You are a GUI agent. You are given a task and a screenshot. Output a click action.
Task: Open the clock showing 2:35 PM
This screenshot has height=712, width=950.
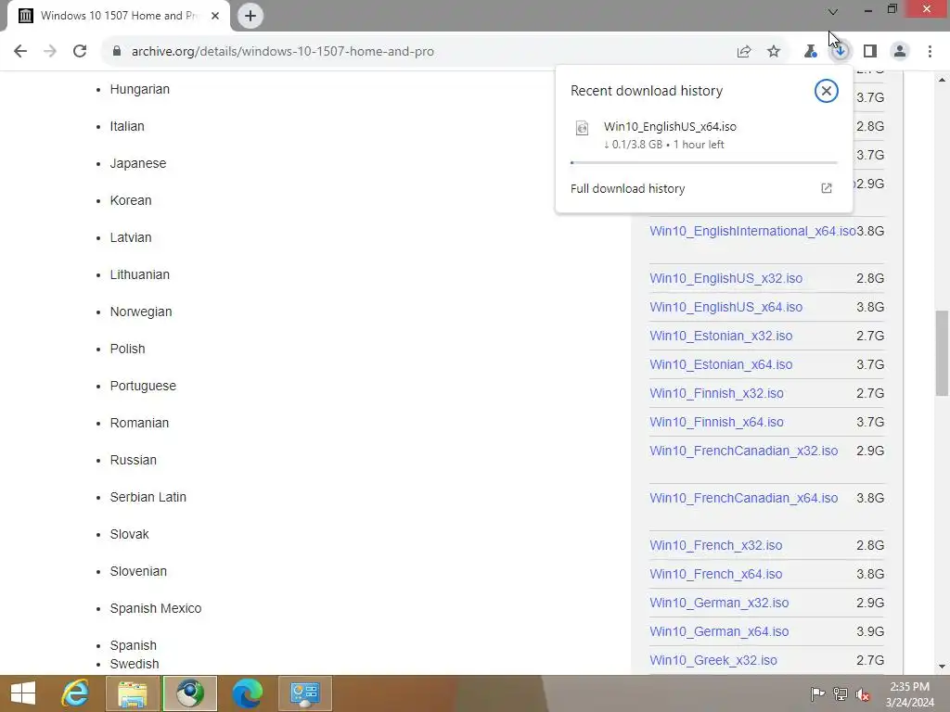[910, 693]
